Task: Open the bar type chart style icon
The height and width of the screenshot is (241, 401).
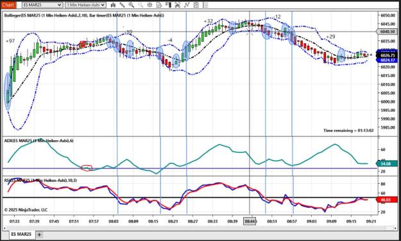Action: [113, 5]
